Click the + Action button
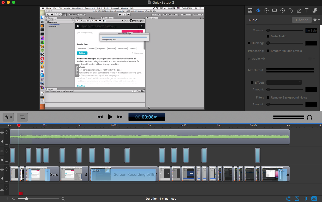 (302, 20)
